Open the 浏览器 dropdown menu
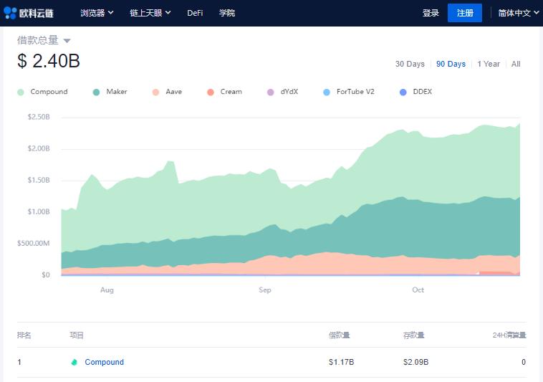This screenshot has width=543, height=382. [97, 13]
